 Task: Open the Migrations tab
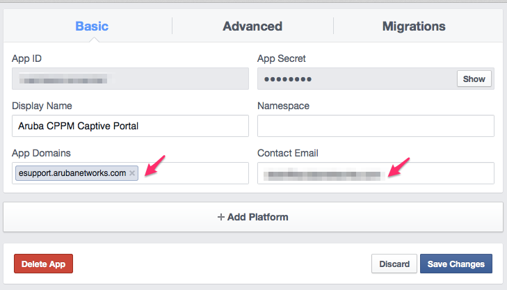point(414,26)
